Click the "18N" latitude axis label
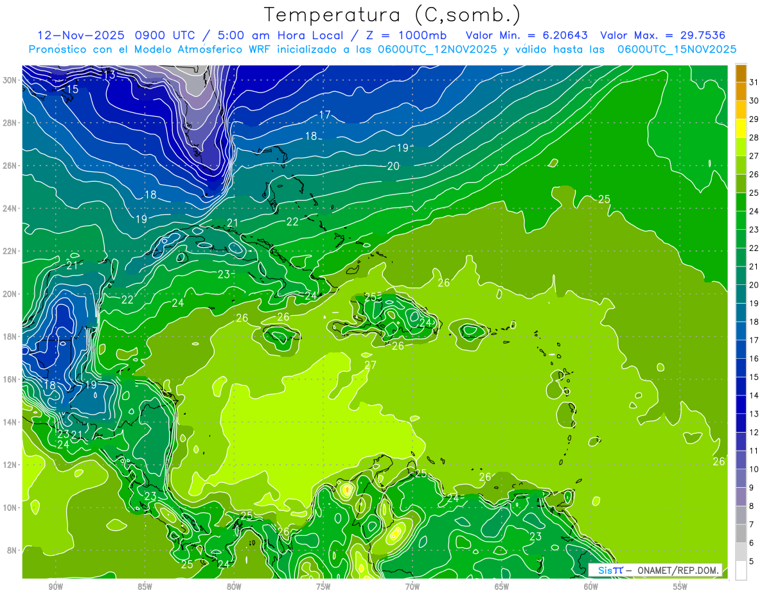The height and width of the screenshot is (595, 771). click(x=9, y=337)
